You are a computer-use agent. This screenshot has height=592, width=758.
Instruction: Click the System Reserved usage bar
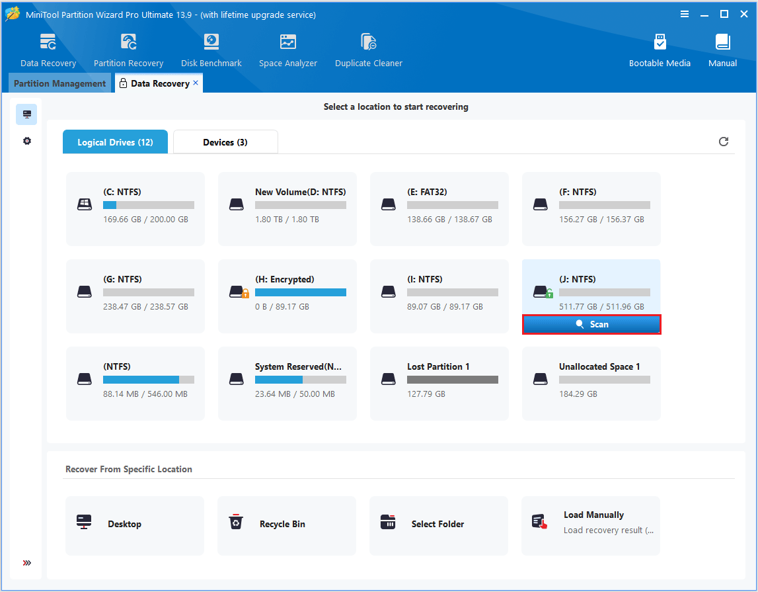click(300, 380)
